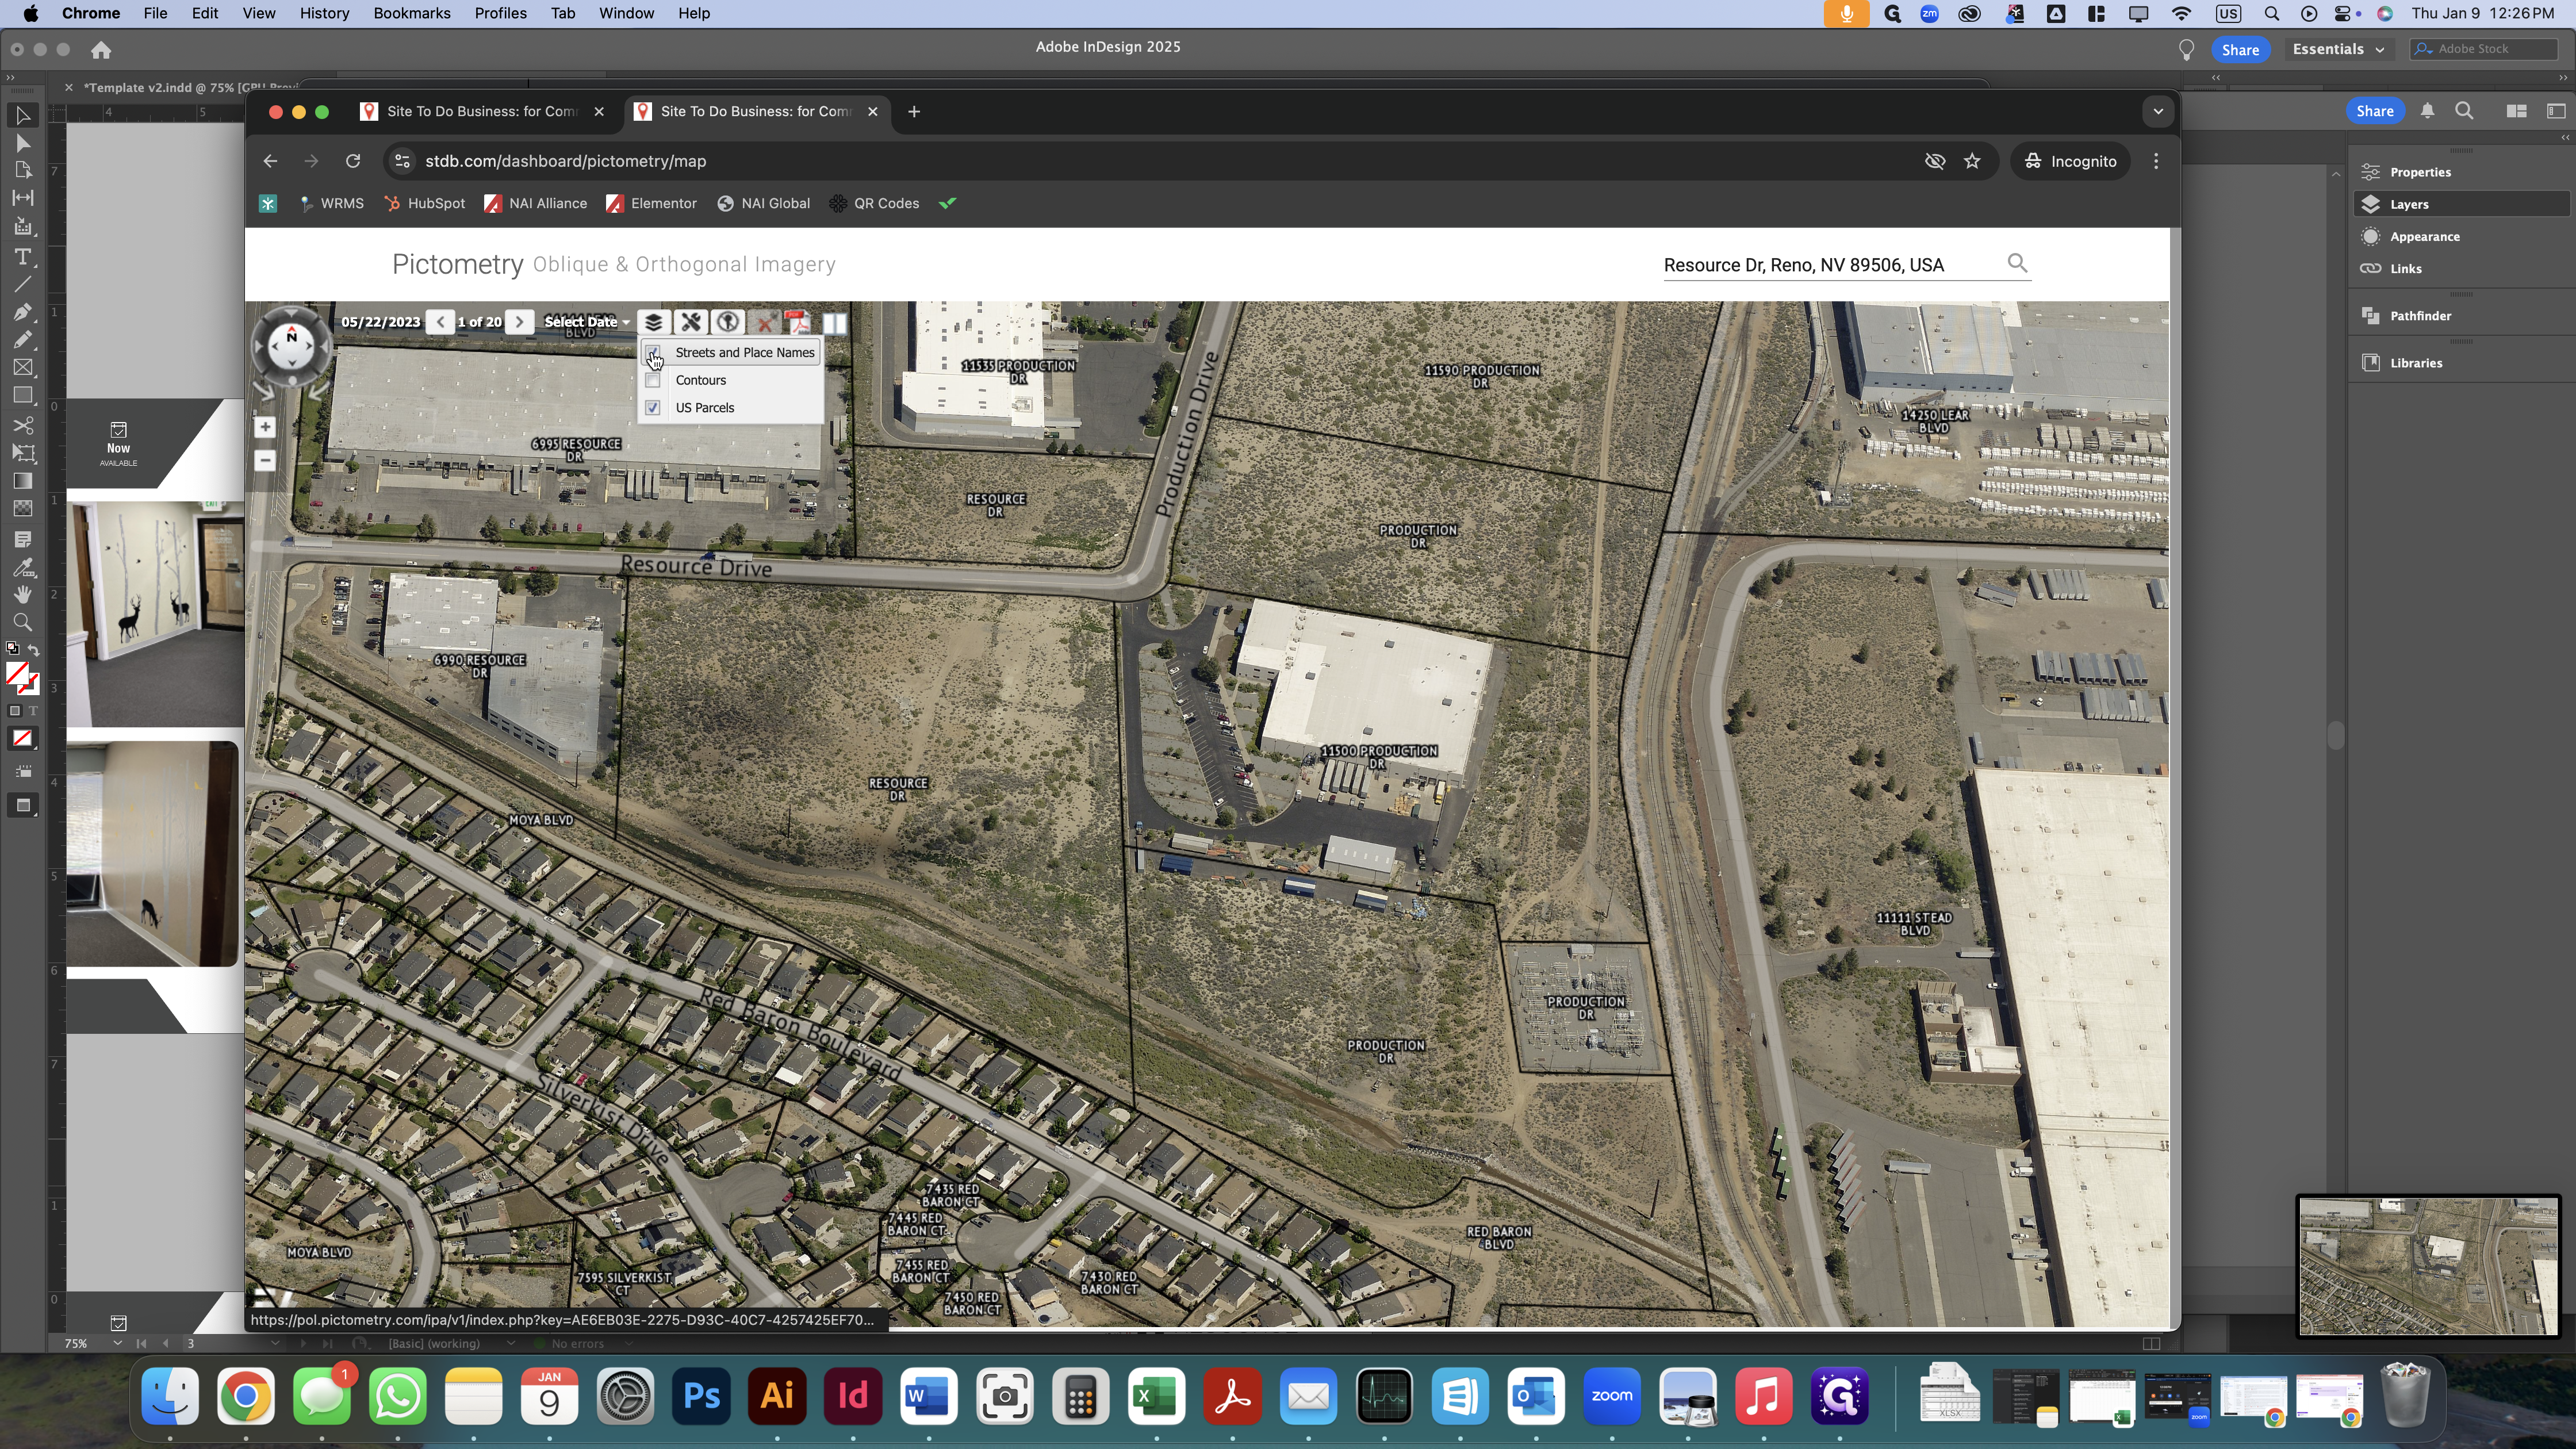Screen dimensions: 2576x1449
Task: Select the InDesign Hand tool
Action: click(23, 594)
